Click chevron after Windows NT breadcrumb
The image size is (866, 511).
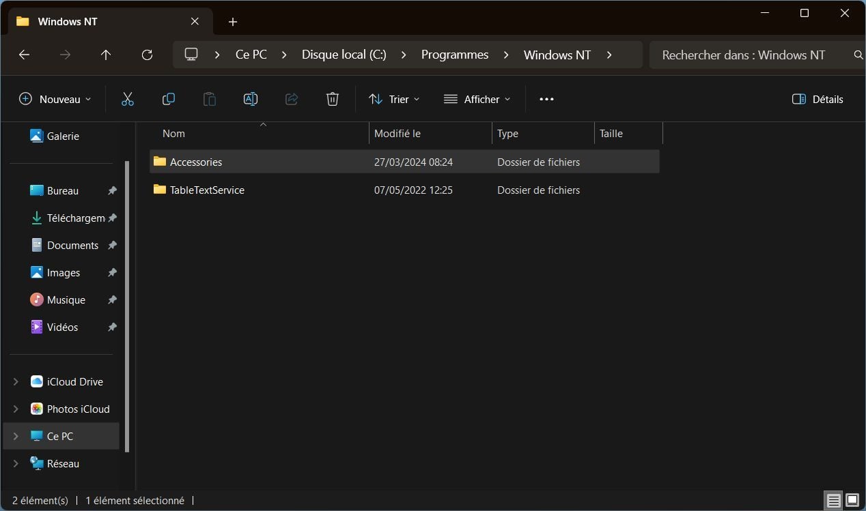[609, 55]
